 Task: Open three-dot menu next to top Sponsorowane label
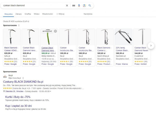(19, 25)
